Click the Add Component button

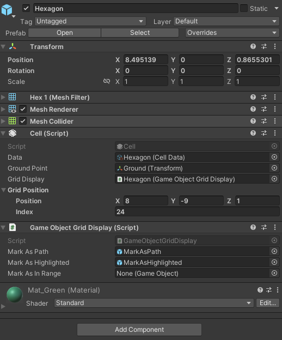139,329
